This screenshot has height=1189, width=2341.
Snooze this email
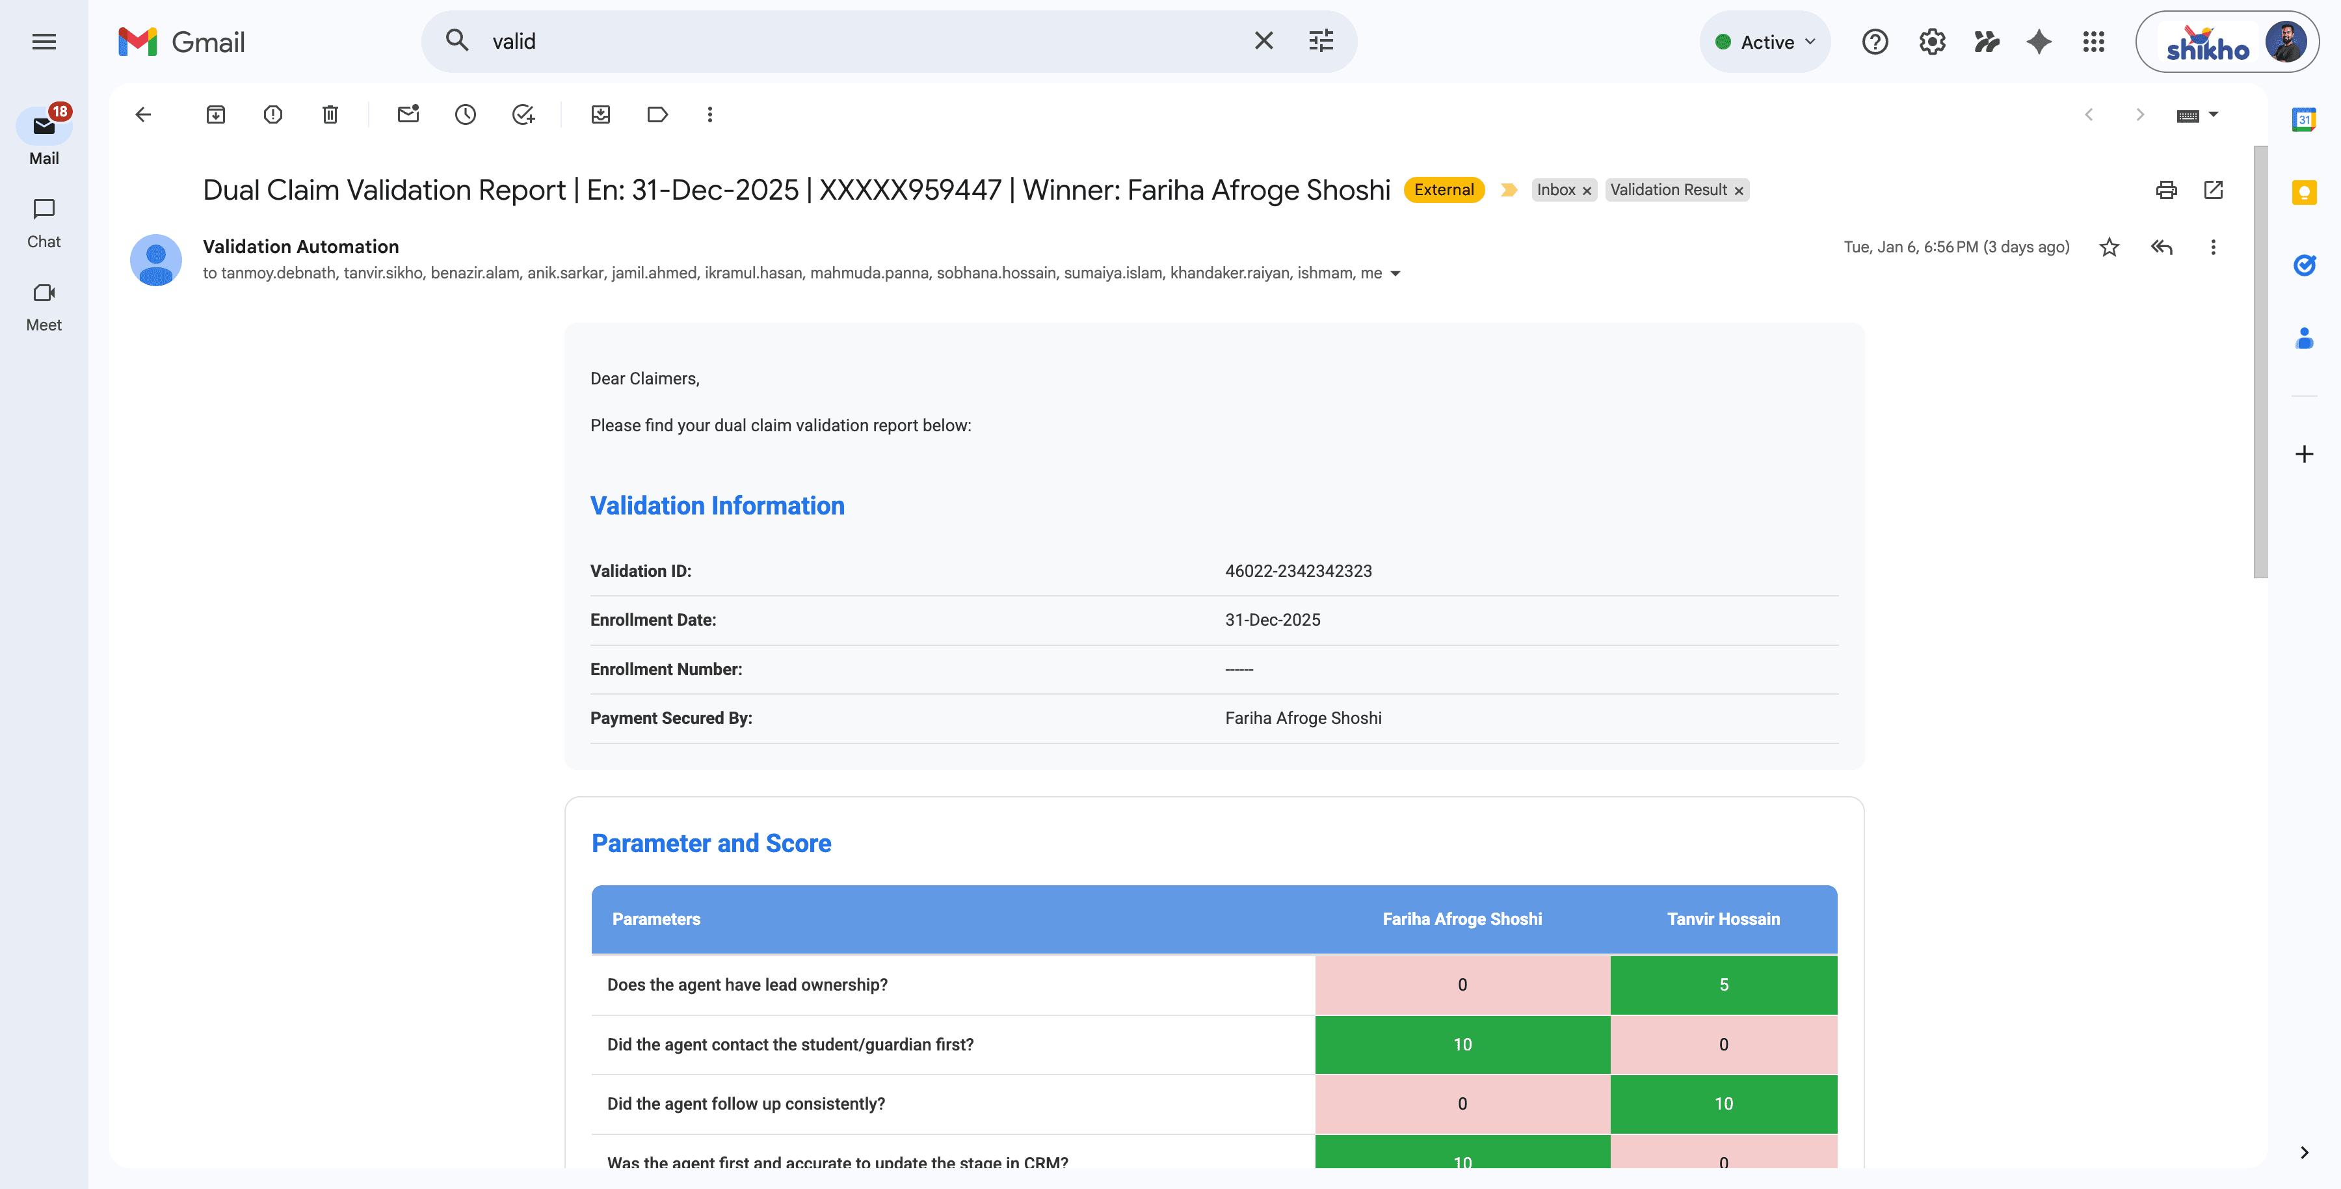tap(466, 114)
